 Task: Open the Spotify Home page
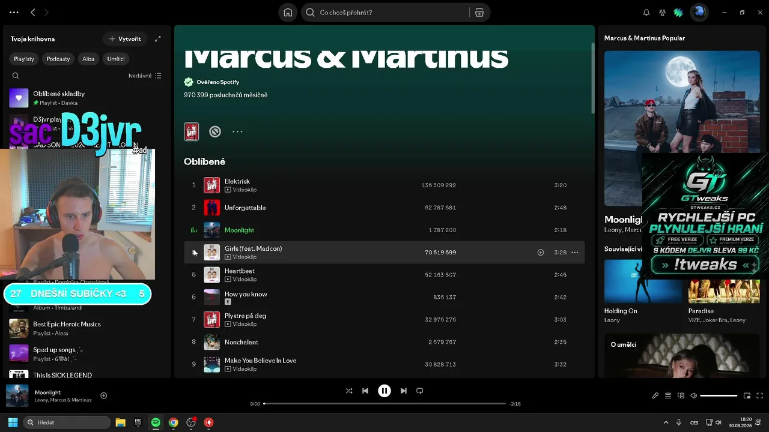coord(288,13)
